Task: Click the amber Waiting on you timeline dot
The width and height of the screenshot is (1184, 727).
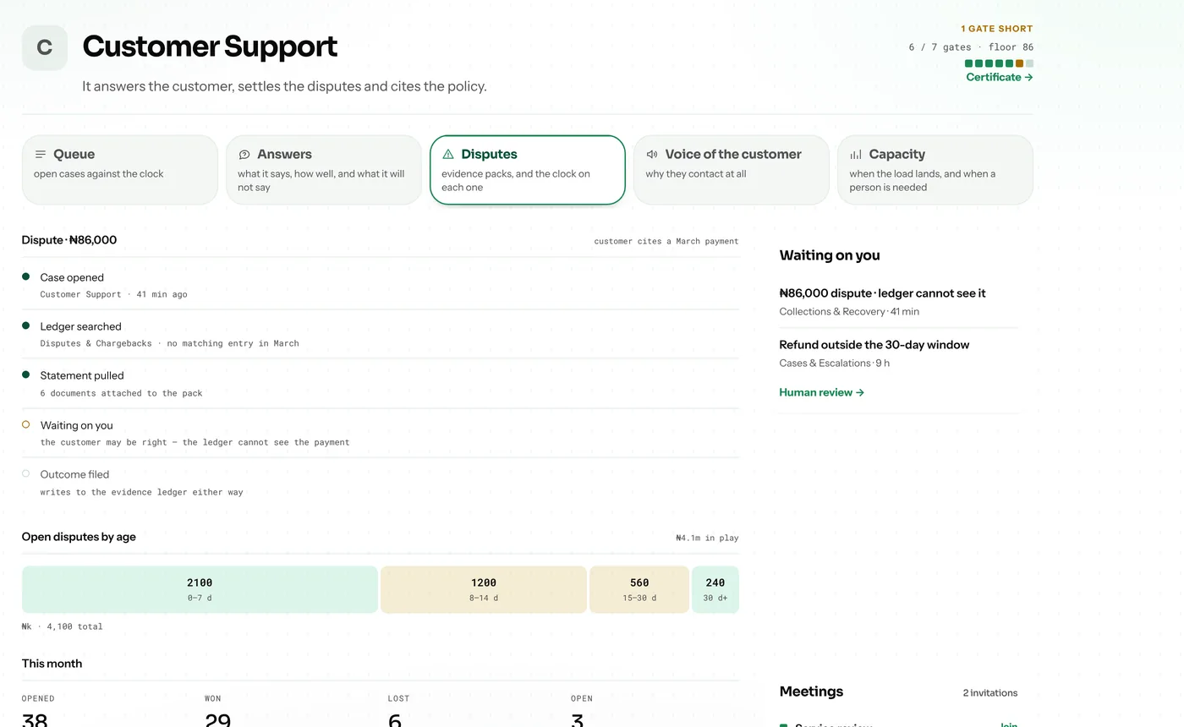Action: 25,424
